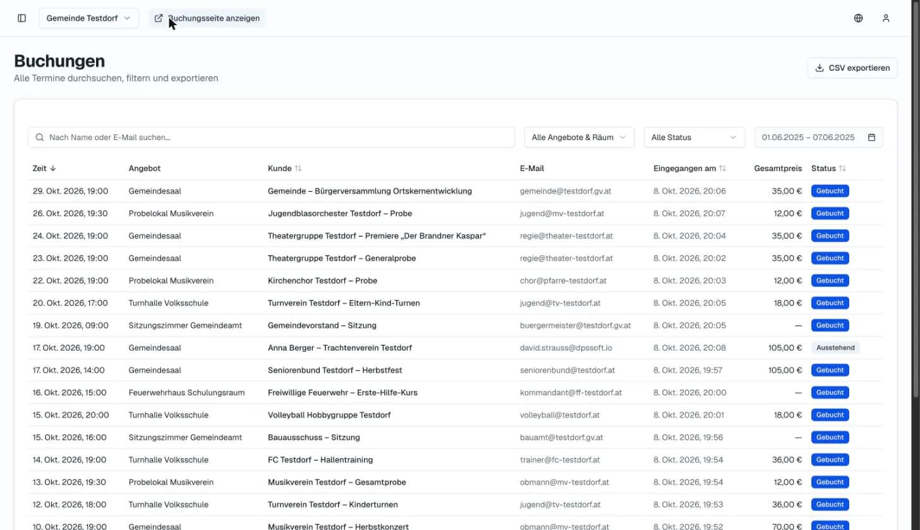Click e-mail buergermeister@testdorf.gv.at
The image size is (920, 530).
[x=576, y=326]
